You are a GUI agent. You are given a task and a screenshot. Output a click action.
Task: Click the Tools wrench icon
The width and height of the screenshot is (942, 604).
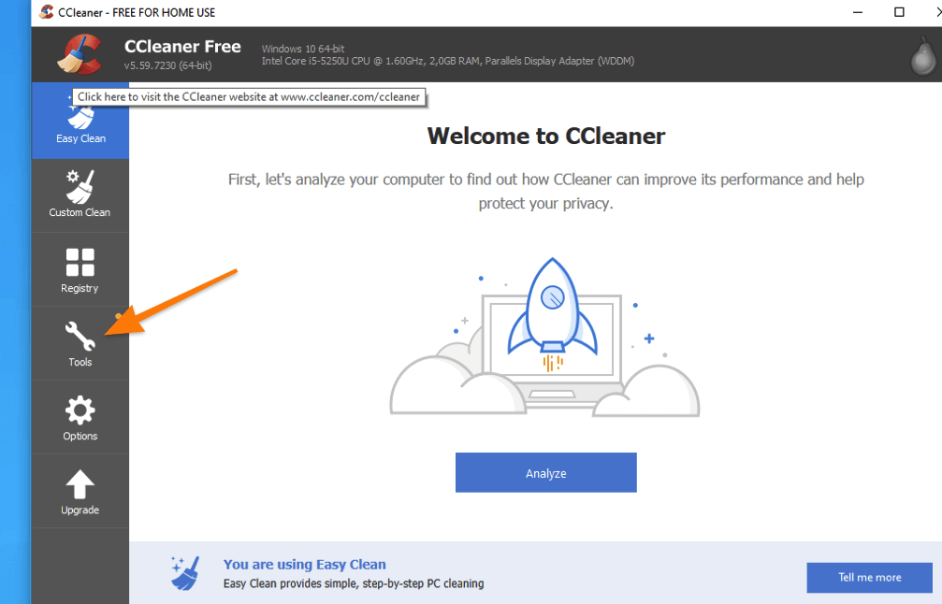coord(80,337)
